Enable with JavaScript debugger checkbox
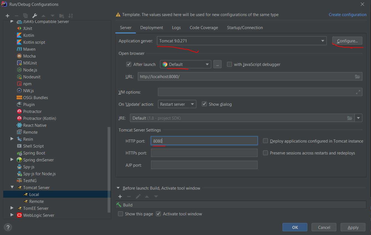 (x=229, y=64)
